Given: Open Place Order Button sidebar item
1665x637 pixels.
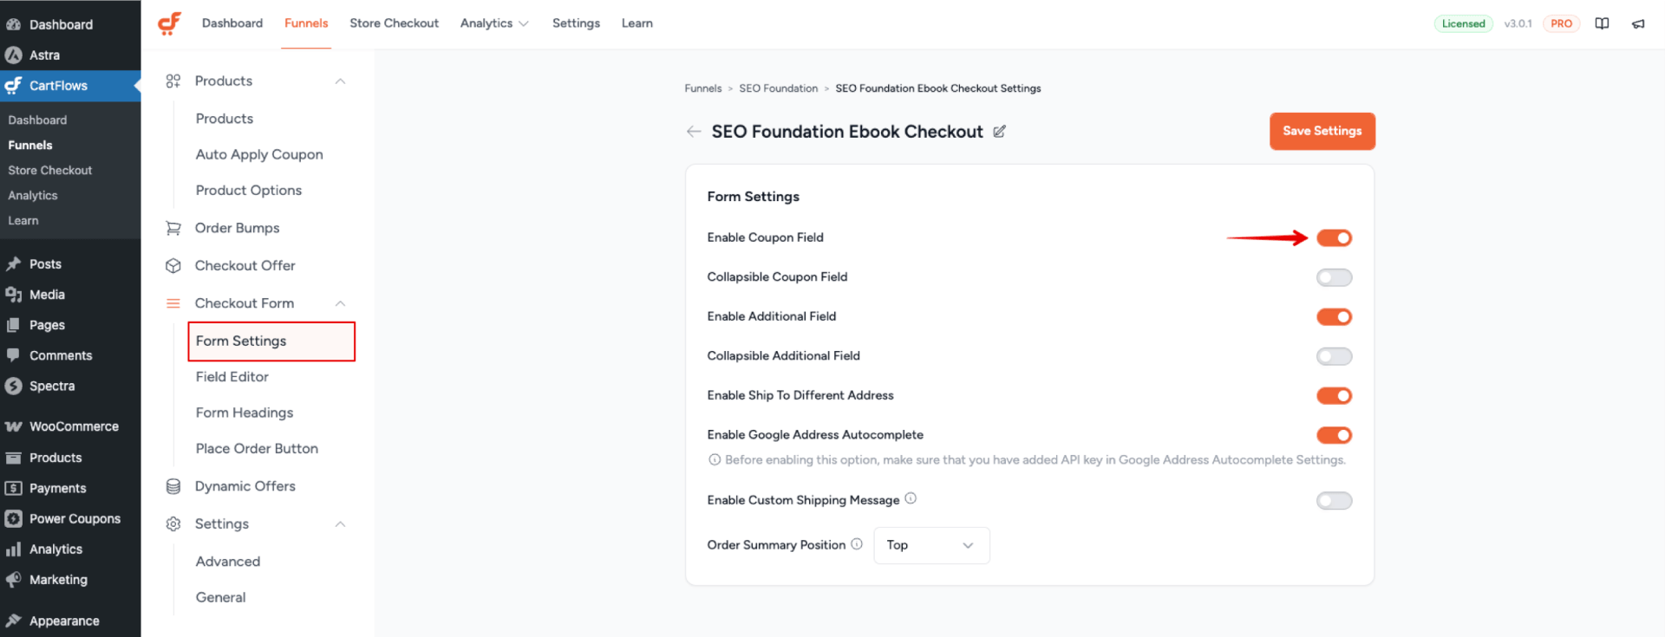Looking at the screenshot, I should (x=257, y=449).
